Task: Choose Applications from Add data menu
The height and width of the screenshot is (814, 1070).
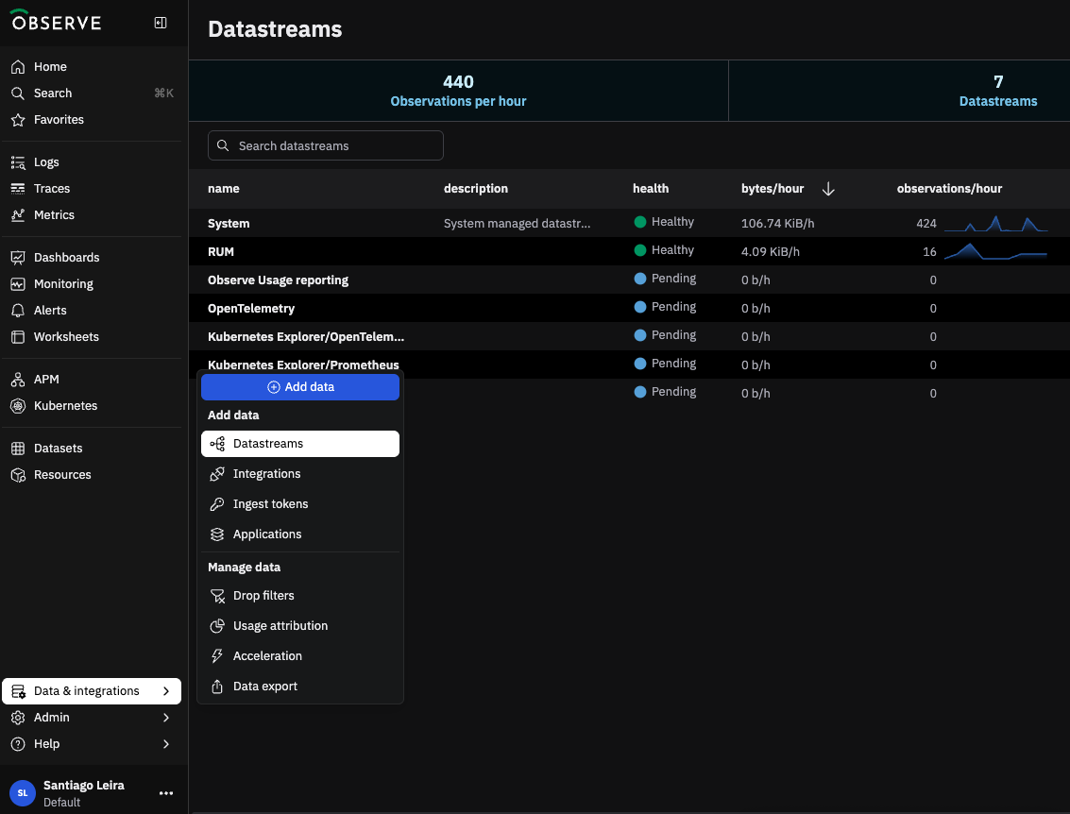Action: pyautogui.click(x=267, y=534)
